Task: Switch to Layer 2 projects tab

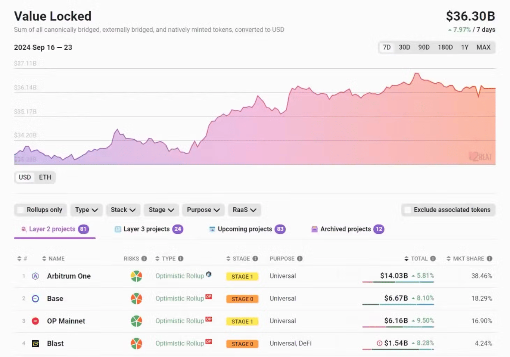Action: point(55,229)
